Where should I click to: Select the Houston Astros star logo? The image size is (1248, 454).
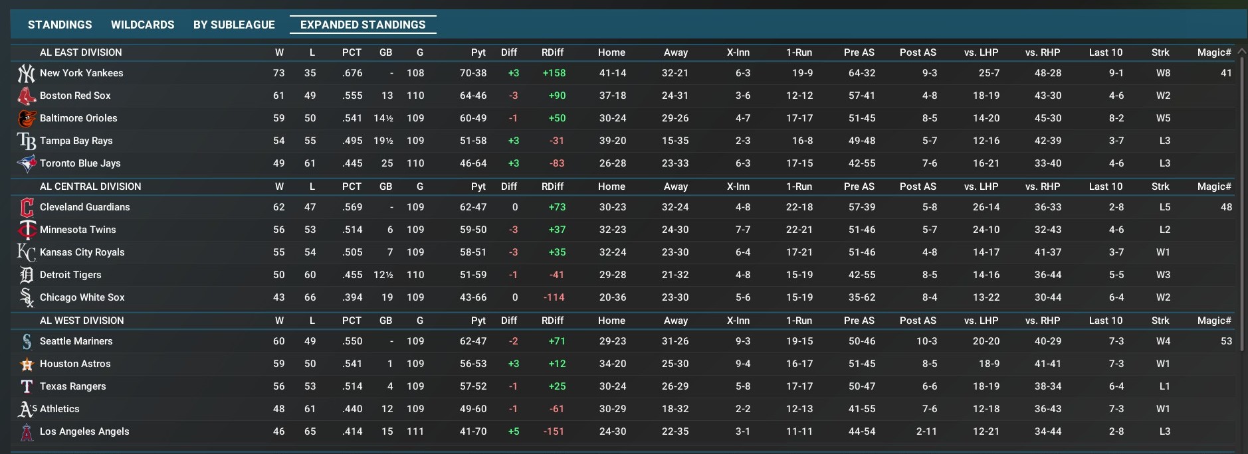point(26,364)
